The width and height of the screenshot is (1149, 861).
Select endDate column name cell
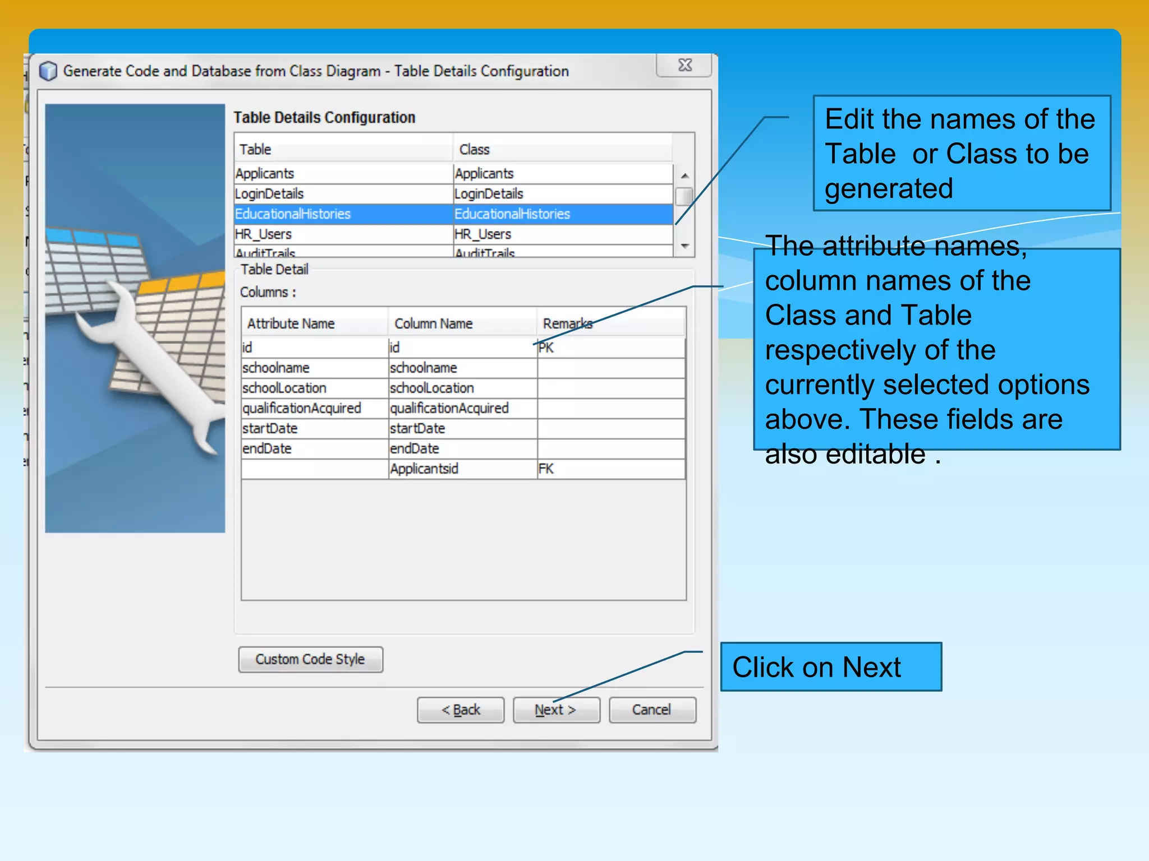click(463, 448)
